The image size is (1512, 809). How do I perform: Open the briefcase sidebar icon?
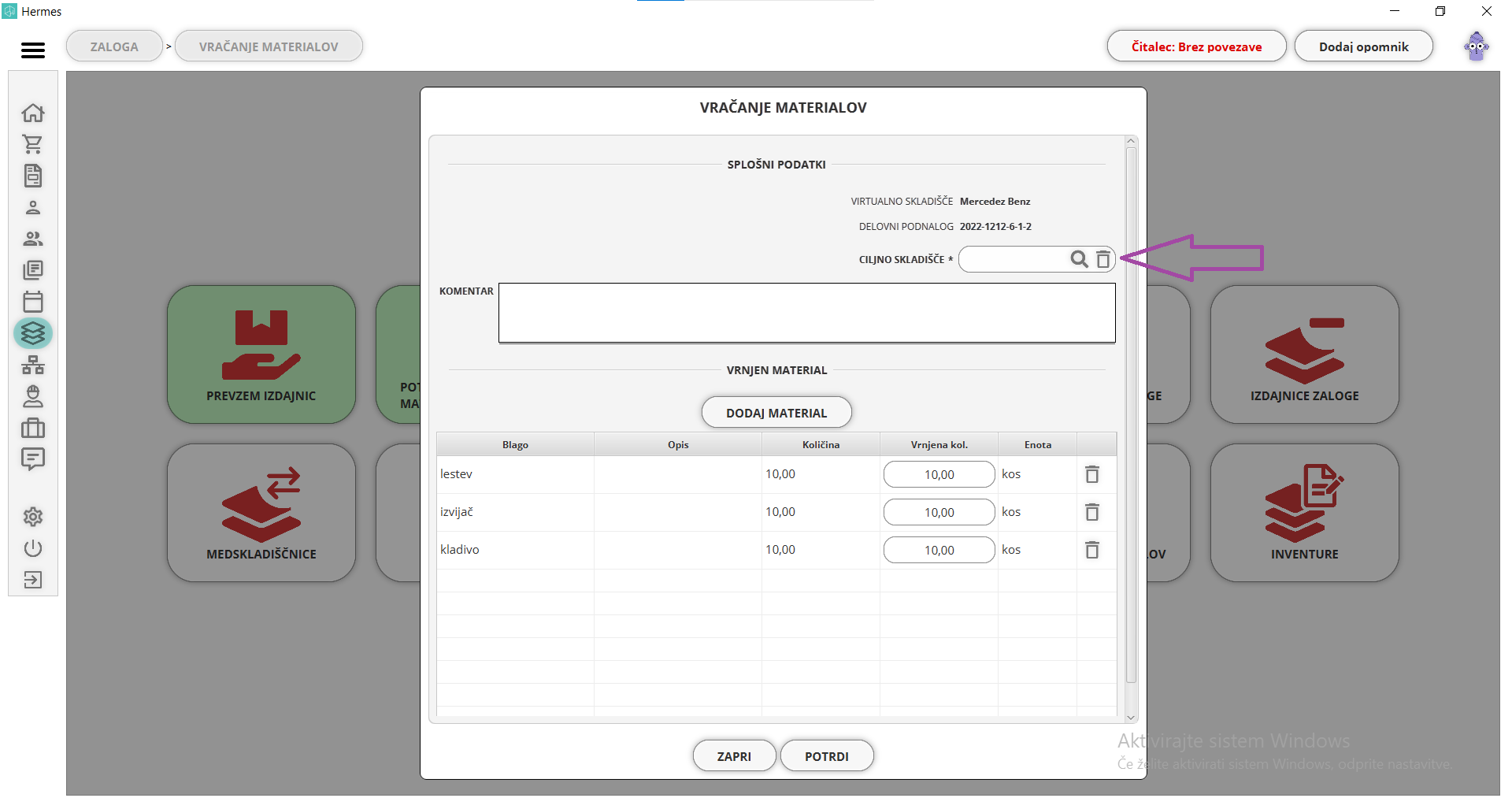click(33, 428)
